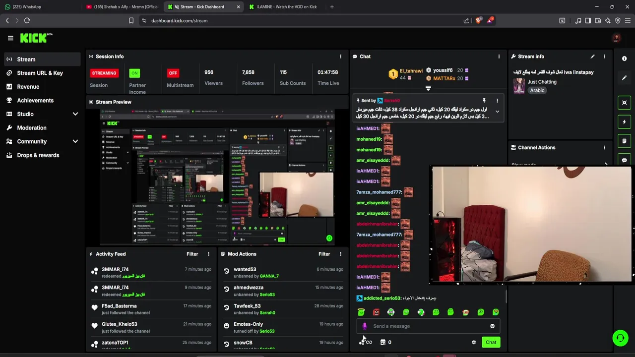Open the Stream sidebar page
The height and width of the screenshot is (357, 635).
coord(41,59)
